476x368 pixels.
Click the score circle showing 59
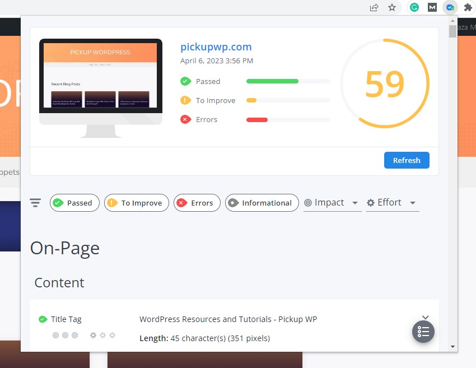385,83
